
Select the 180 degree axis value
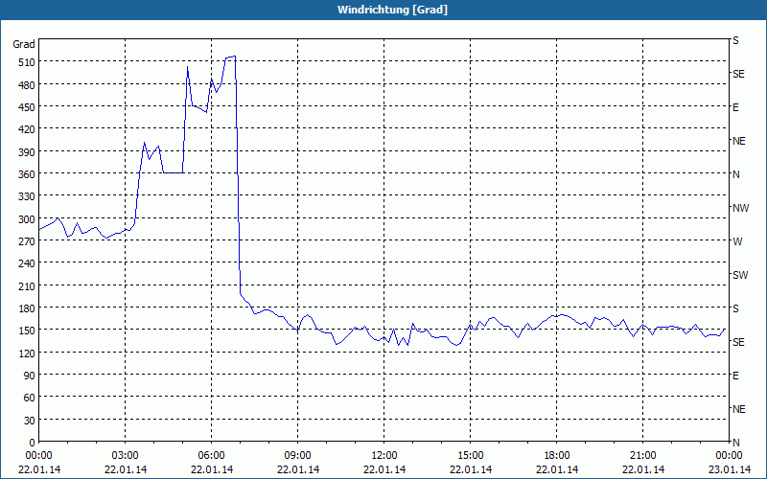[x=27, y=308]
